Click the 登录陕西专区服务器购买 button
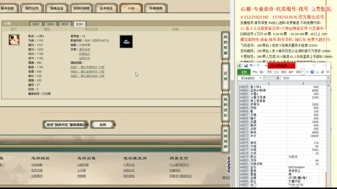This screenshot has width=337, height=189. (65, 125)
